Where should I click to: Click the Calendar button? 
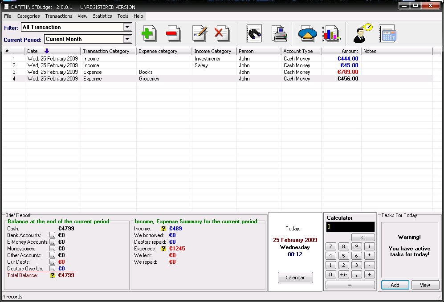(x=295, y=278)
